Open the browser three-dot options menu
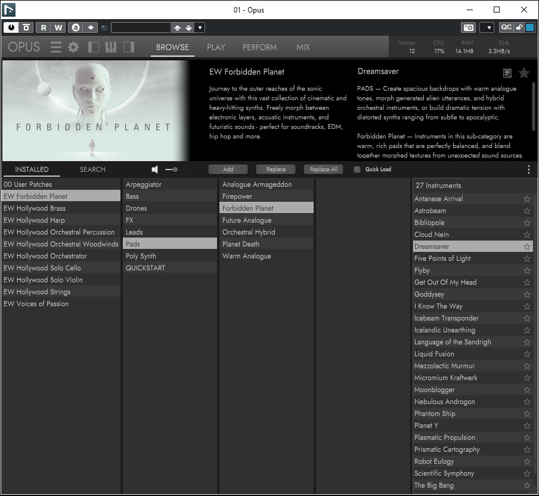The width and height of the screenshot is (539, 496). 528,170
